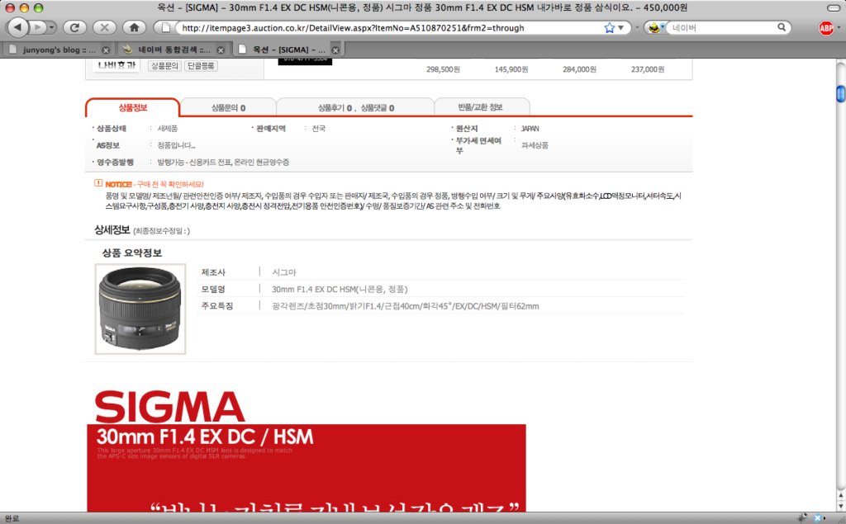
Task: Open the 상품정보 tab
Action: click(x=133, y=107)
